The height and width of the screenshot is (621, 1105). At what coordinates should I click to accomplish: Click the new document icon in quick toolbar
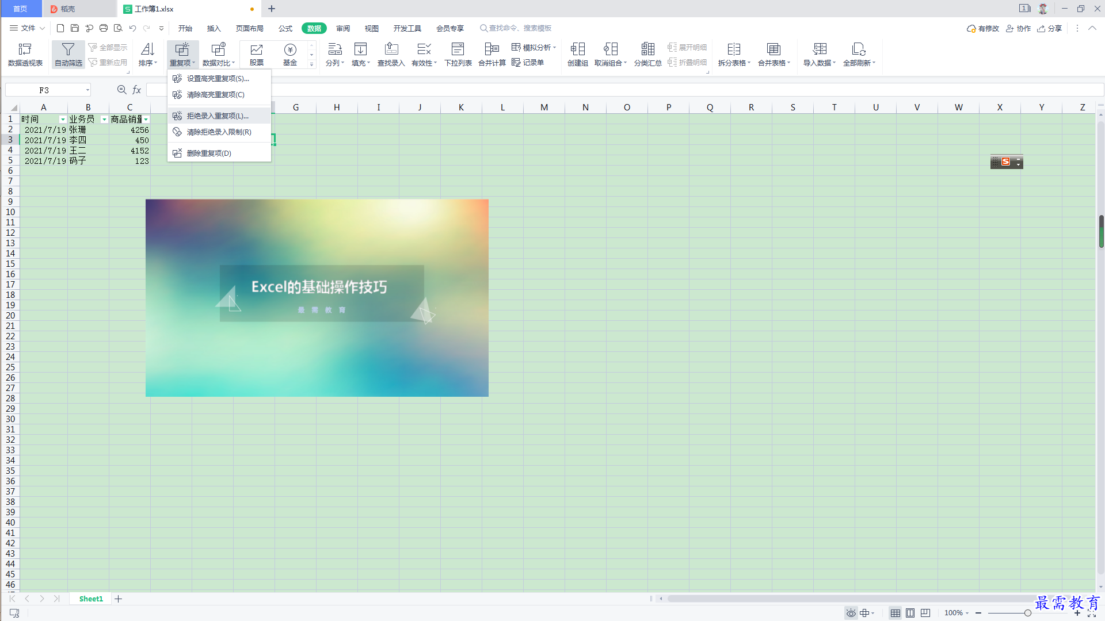(60, 28)
